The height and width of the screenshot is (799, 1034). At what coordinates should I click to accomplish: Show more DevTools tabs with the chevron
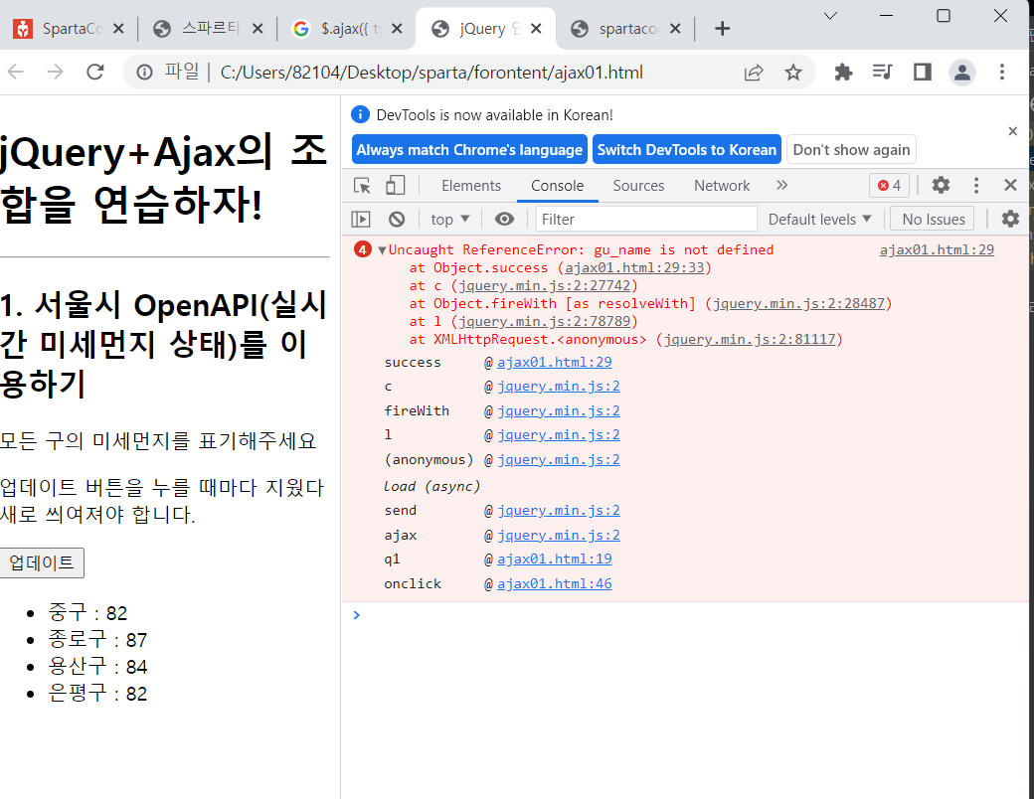click(782, 185)
